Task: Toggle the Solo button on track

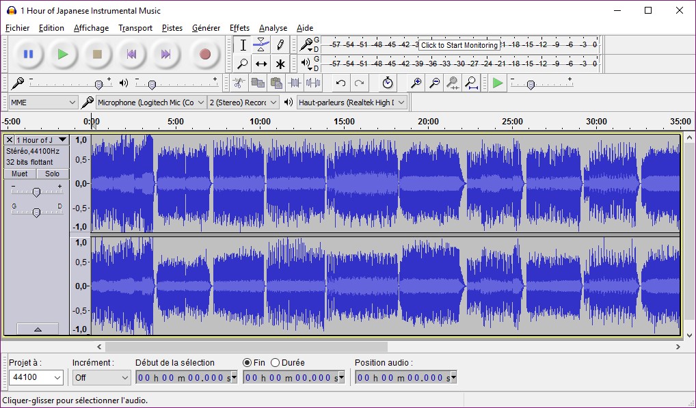Action: pos(53,174)
